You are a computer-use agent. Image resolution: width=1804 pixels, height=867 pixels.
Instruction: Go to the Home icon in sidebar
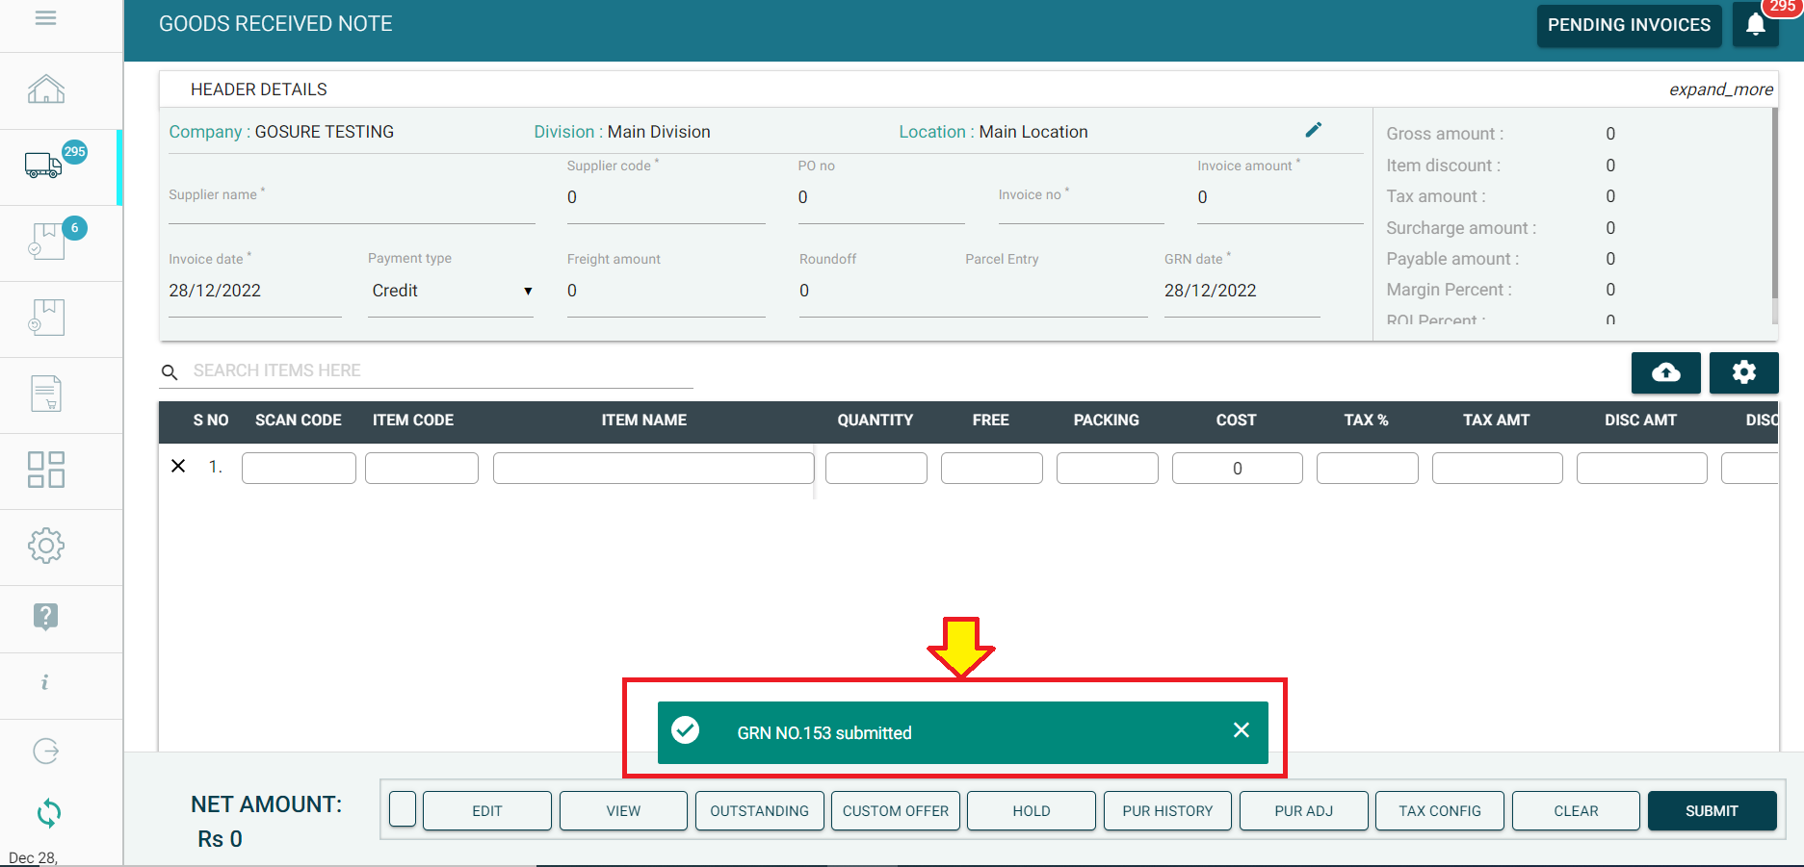pos(46,89)
